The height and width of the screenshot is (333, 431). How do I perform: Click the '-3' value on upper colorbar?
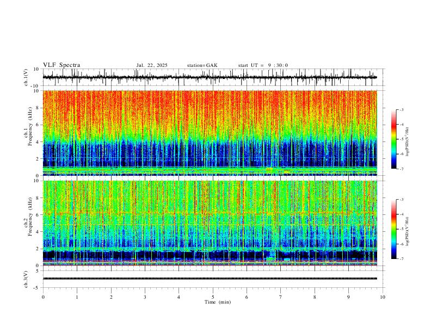tap(401, 109)
